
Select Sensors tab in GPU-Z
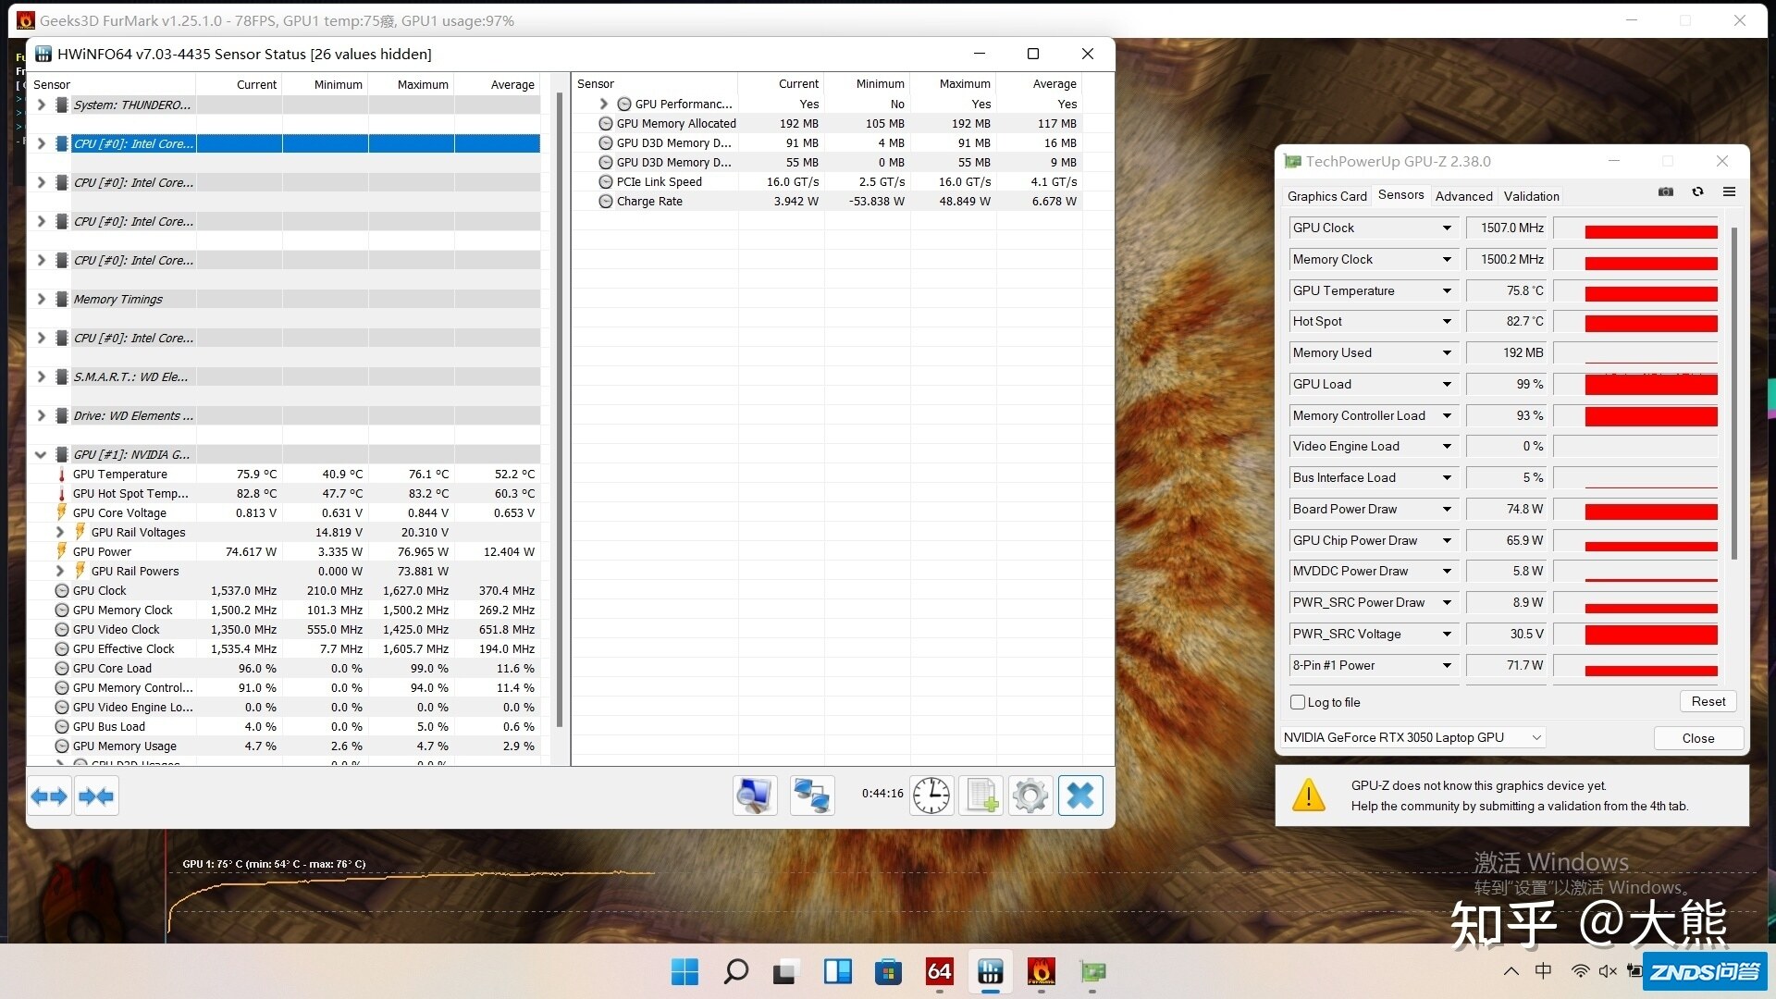(x=1400, y=195)
